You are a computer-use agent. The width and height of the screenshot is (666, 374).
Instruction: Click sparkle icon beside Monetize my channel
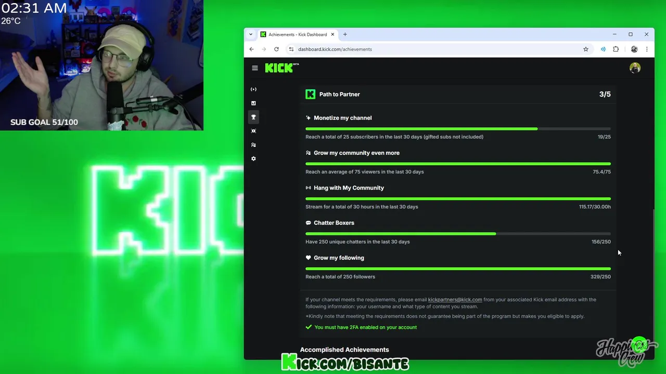[309, 118]
